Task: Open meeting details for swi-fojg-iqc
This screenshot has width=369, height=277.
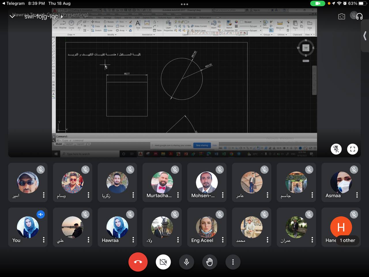Action: 43,16
